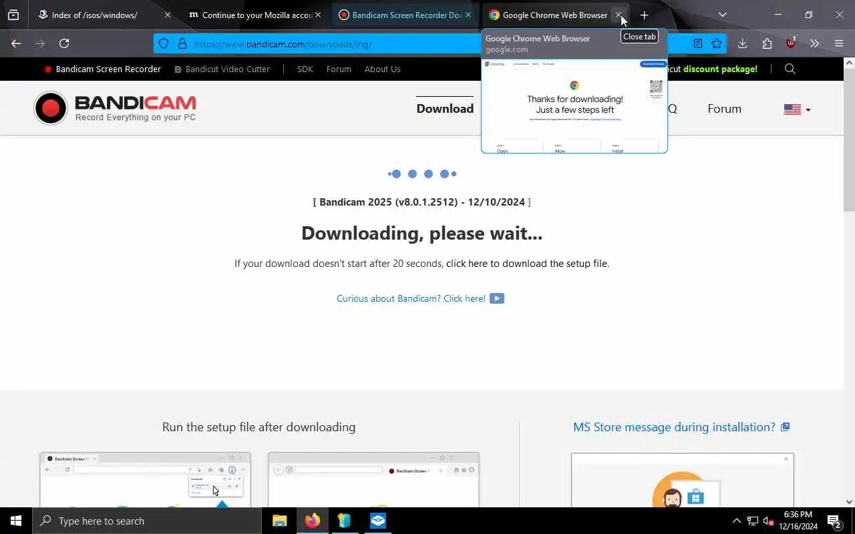This screenshot has height=534, width=855.
Task: Open the tracking protection shield icon
Action: tap(164, 44)
